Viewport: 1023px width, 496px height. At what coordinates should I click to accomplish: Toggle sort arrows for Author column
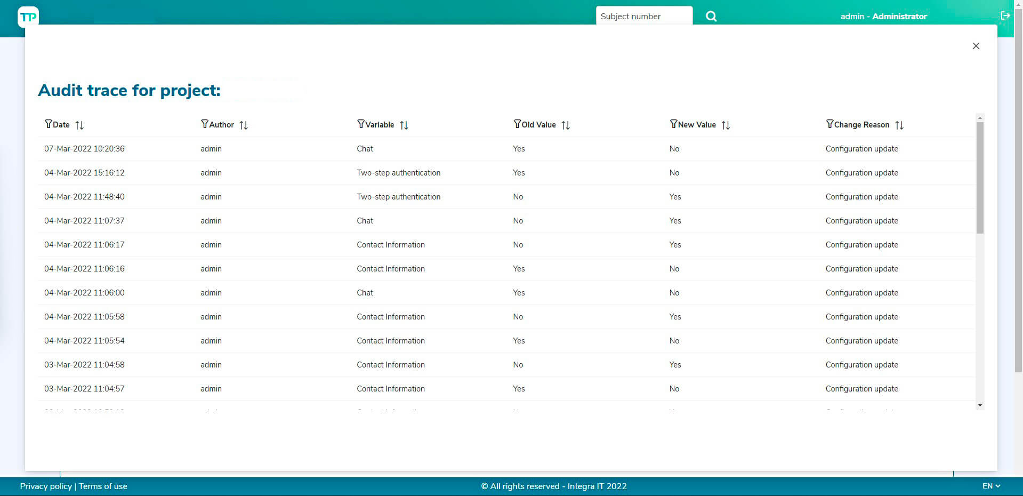coord(244,125)
